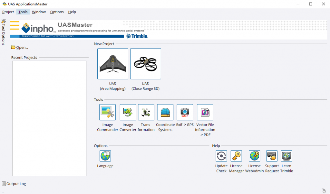Click Open... to browse for a project
Screen dimensions: 330x194
tap(20, 47)
